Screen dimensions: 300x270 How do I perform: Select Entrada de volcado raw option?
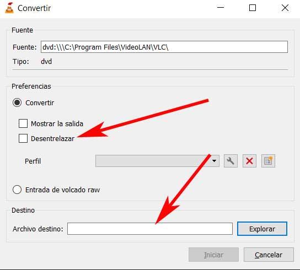17,190
